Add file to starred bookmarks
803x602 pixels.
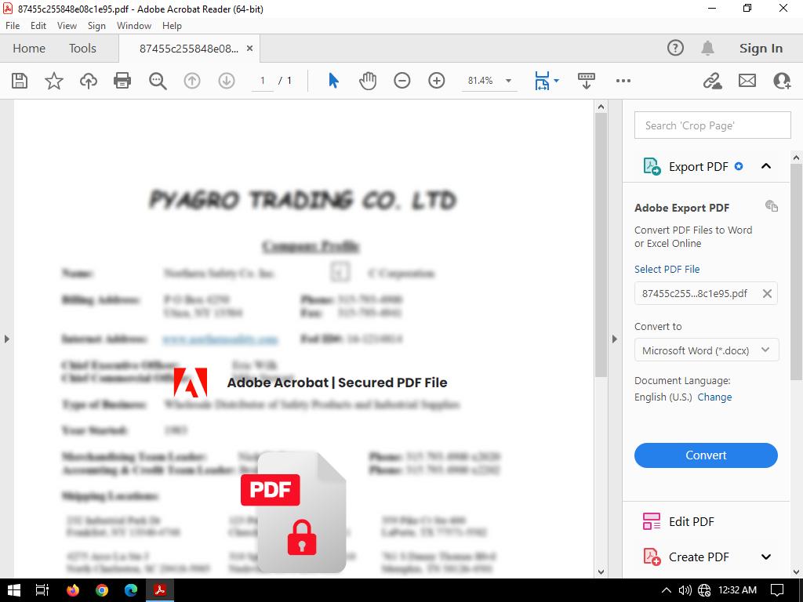click(54, 81)
